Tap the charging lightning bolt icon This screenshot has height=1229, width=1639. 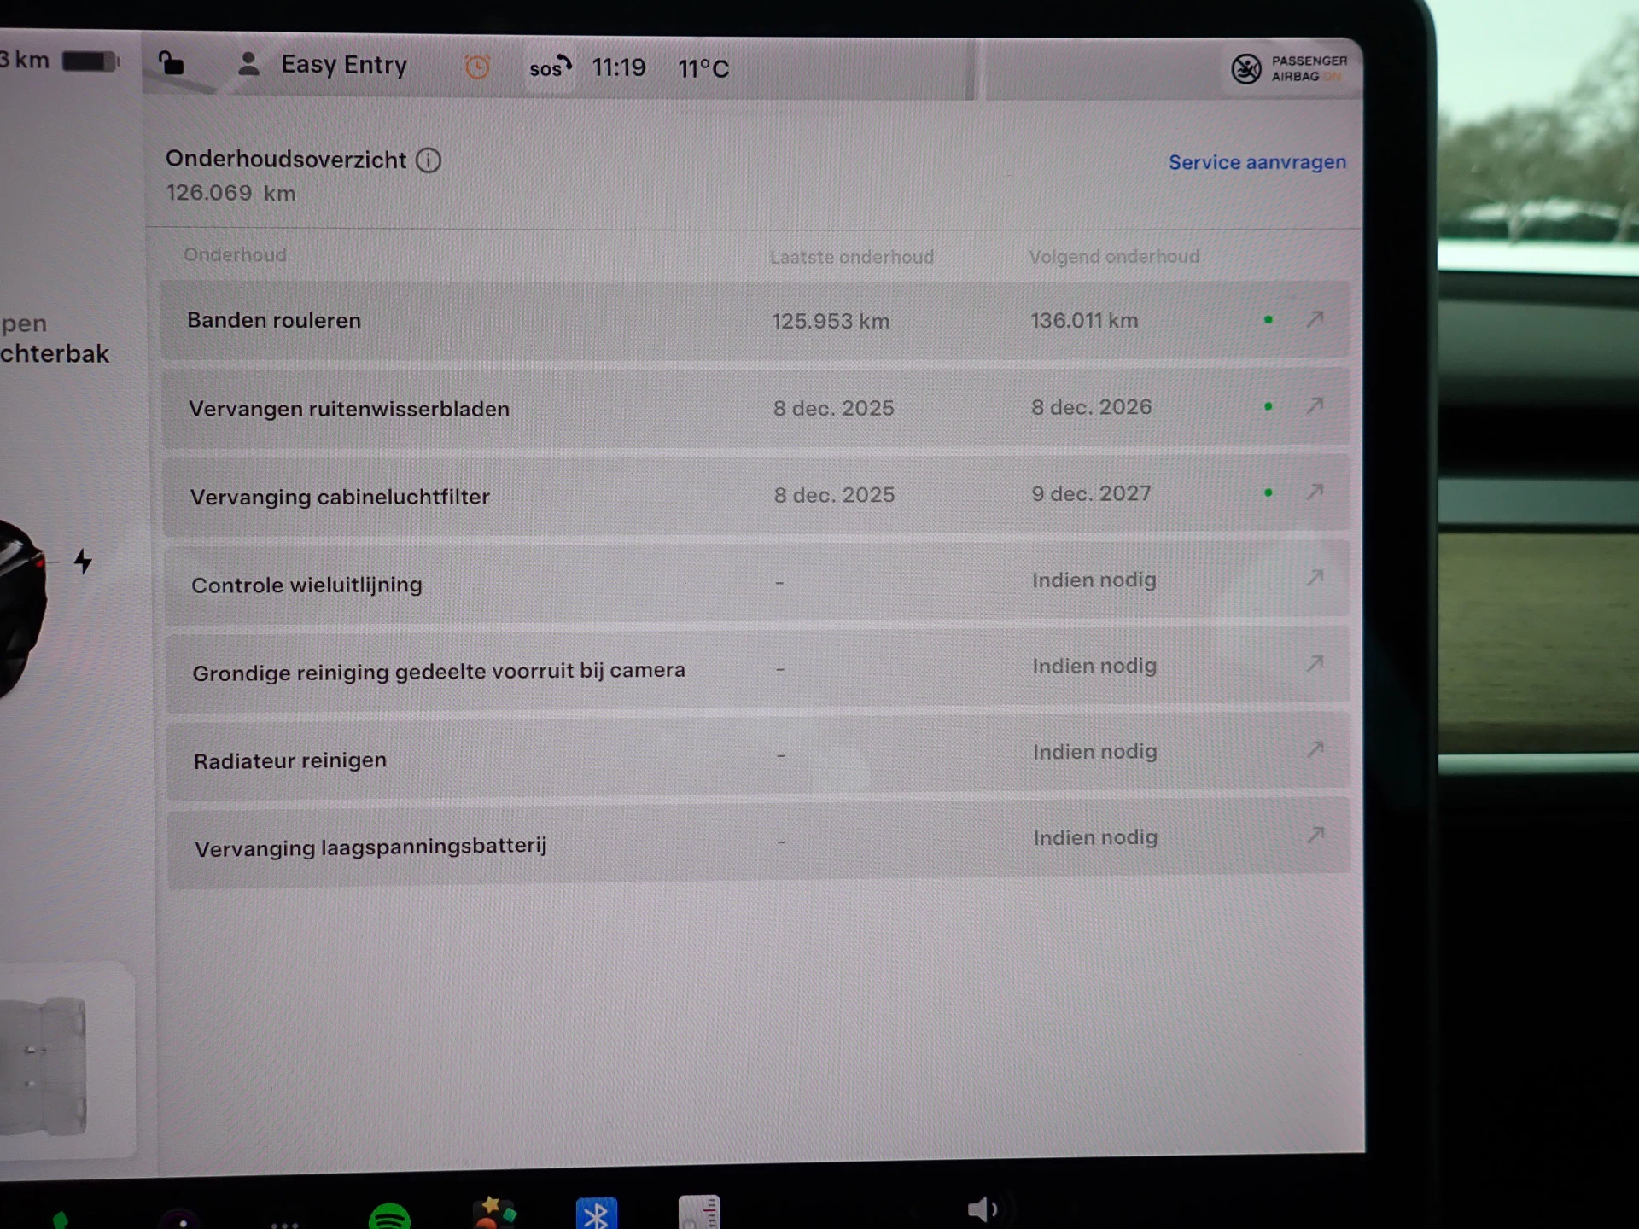tap(83, 561)
